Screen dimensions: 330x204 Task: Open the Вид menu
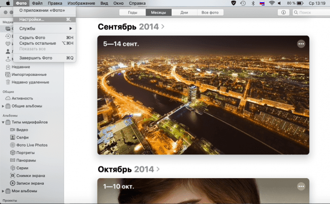[x=104, y=3]
